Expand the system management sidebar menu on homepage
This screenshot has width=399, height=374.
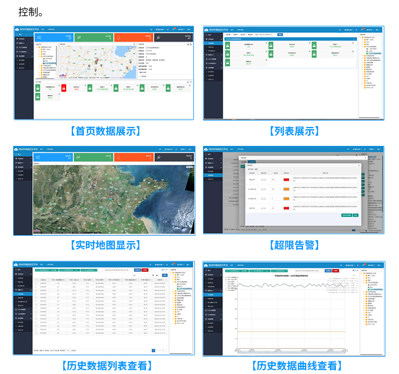coord(23,56)
